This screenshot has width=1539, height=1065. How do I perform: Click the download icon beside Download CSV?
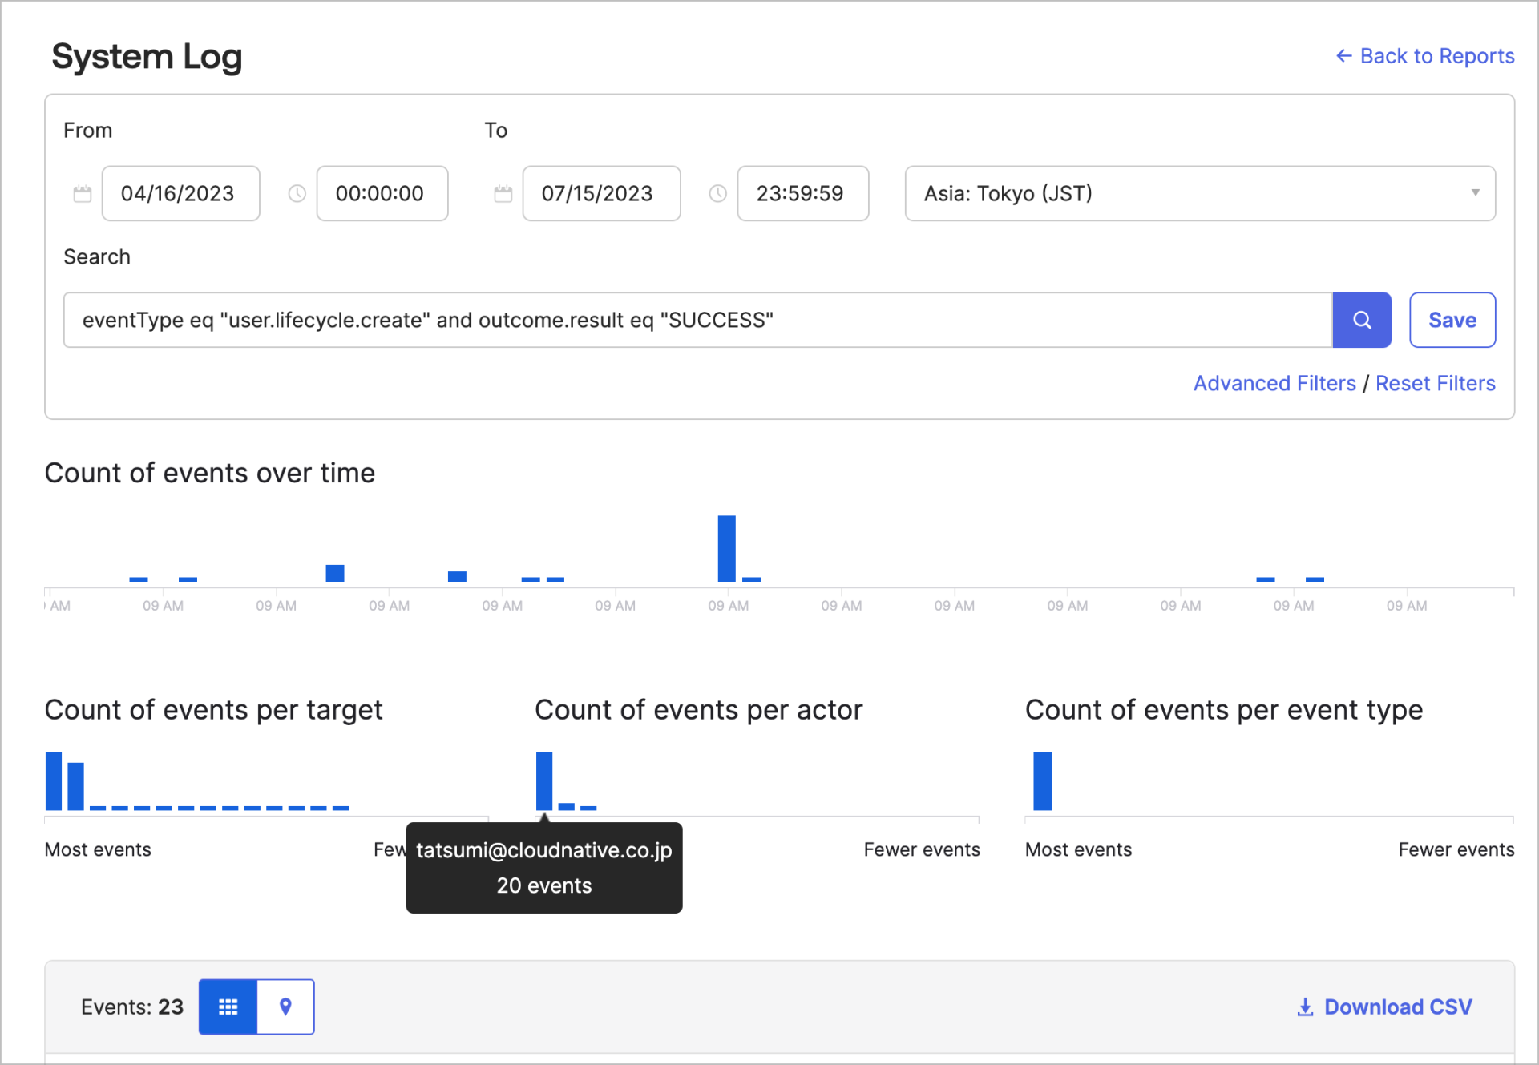(1306, 1007)
